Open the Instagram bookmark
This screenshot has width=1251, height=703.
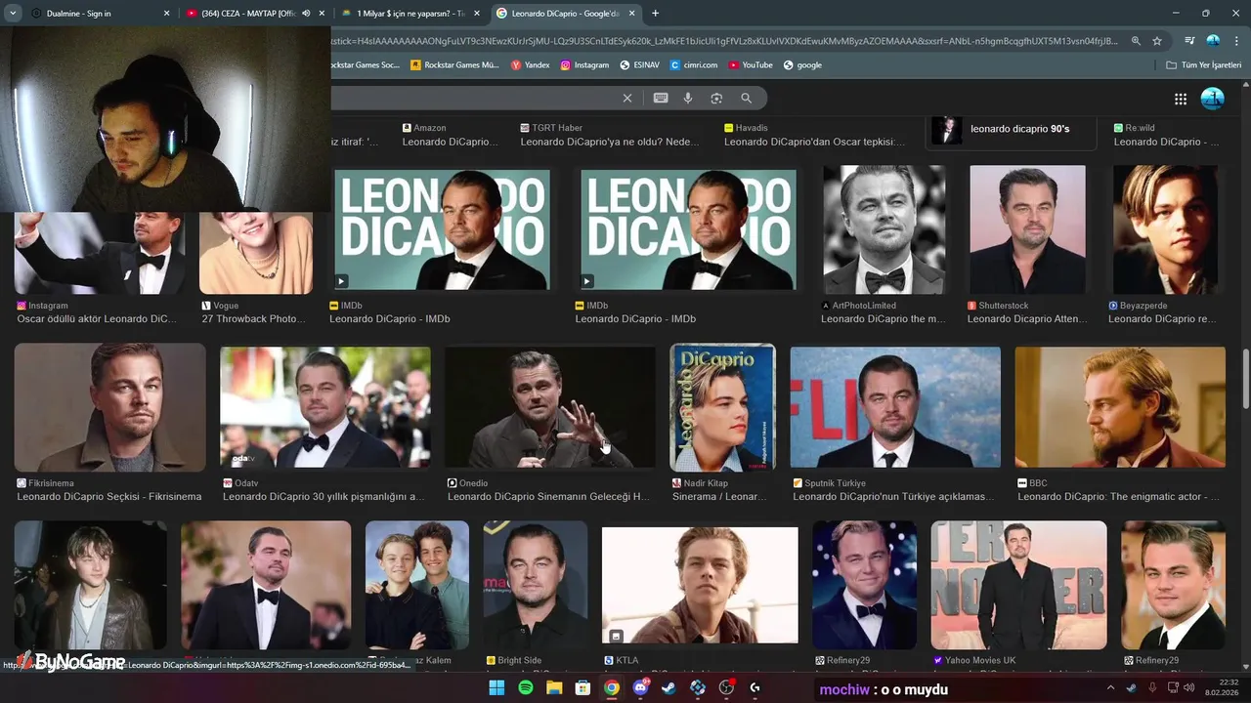pos(584,65)
